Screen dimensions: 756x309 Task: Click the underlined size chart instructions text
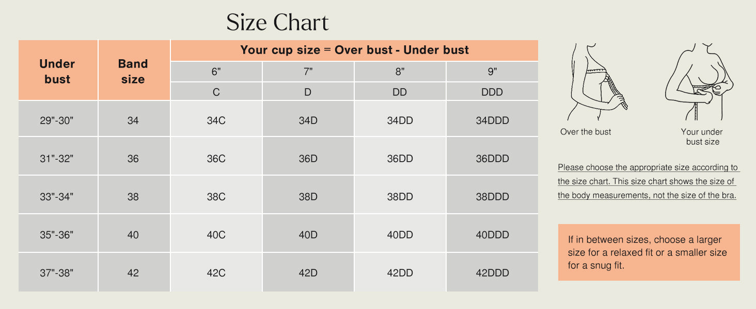(x=649, y=181)
